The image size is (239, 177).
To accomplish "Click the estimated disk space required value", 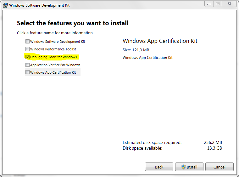I will coord(213,142).
